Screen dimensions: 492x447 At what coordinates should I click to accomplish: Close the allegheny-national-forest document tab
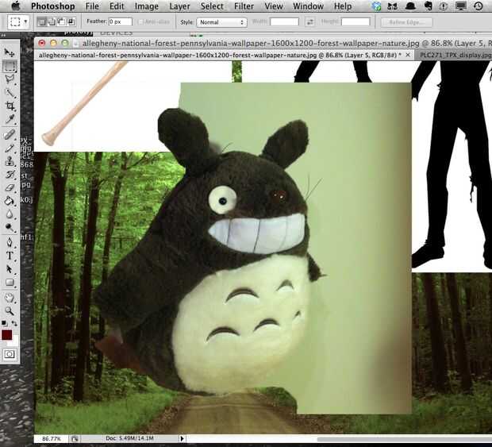click(408, 55)
